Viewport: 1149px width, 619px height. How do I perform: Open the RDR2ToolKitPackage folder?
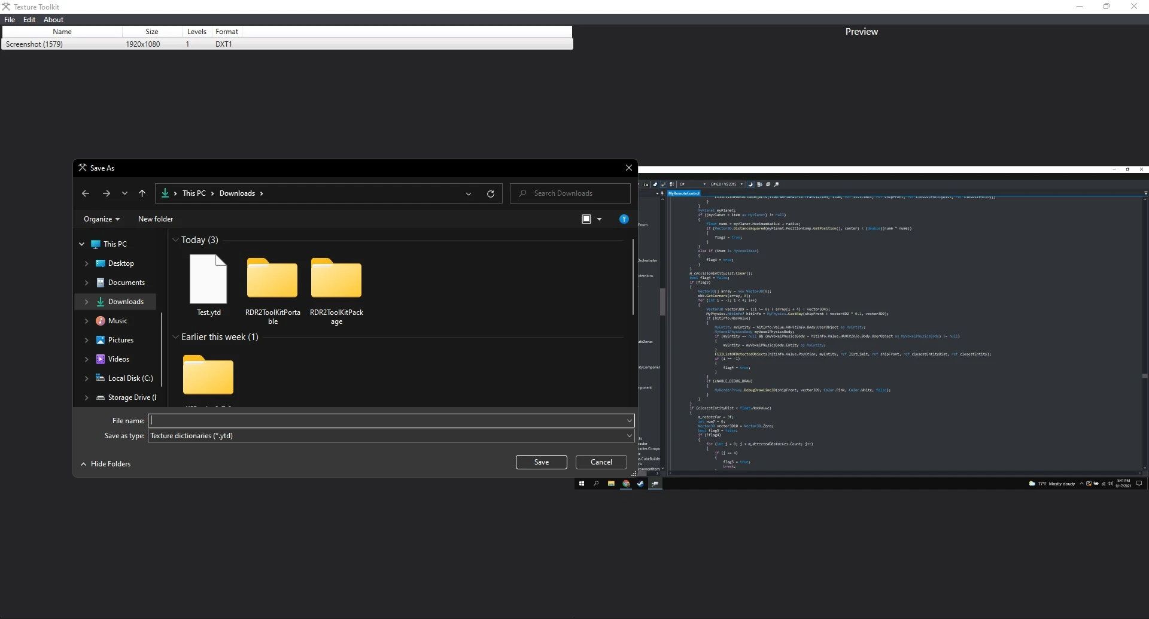click(x=336, y=286)
